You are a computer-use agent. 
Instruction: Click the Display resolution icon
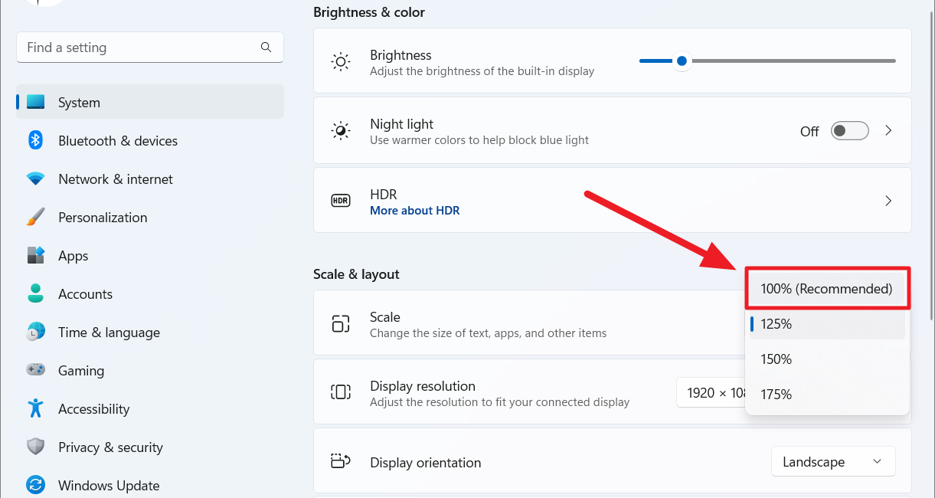pyautogui.click(x=341, y=392)
